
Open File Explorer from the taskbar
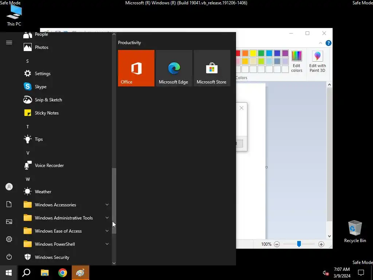[x=44, y=273]
